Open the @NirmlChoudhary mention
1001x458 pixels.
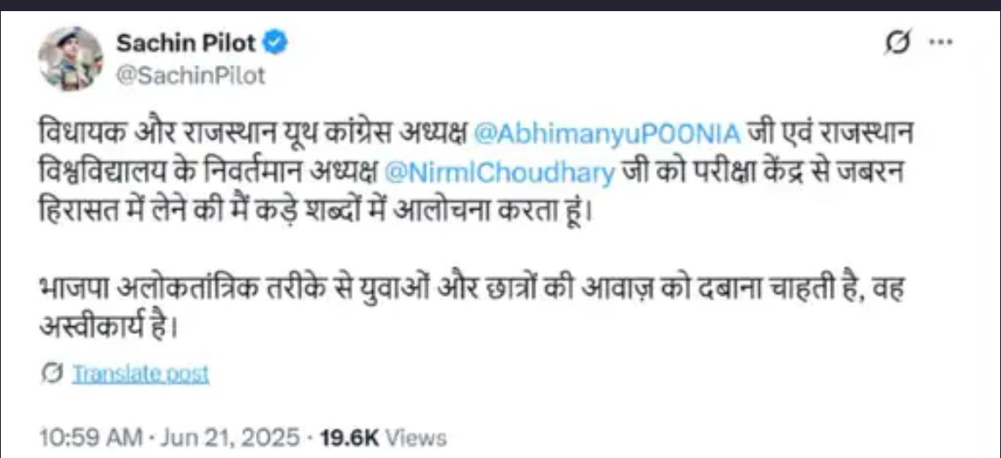pyautogui.click(x=500, y=173)
